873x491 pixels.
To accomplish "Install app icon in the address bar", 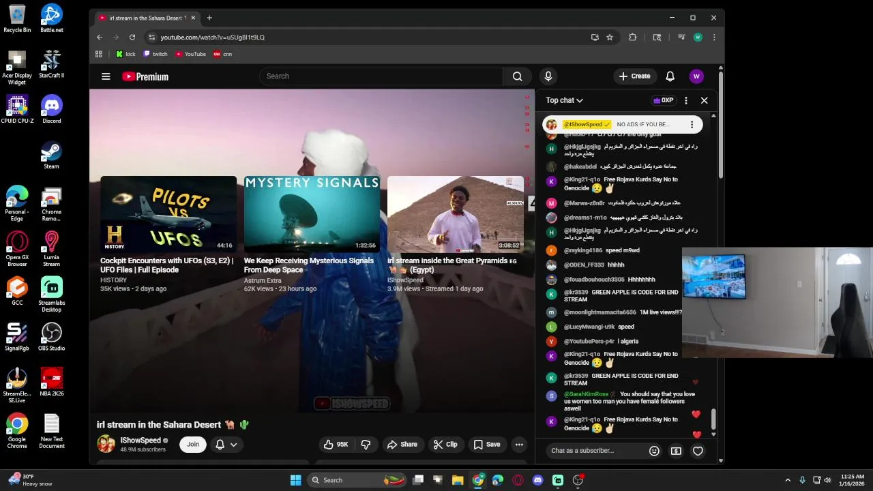I will [x=595, y=38].
